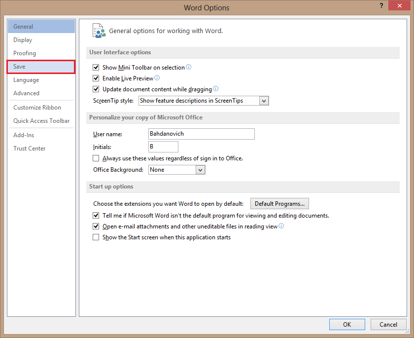Viewport: 414px width, 338px height.
Task: Go to the Advanced category
Action: [41, 93]
